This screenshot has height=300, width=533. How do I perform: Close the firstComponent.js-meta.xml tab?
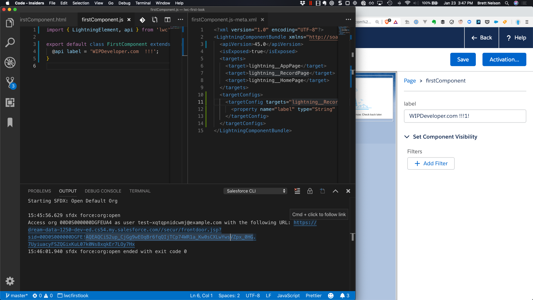(x=262, y=20)
